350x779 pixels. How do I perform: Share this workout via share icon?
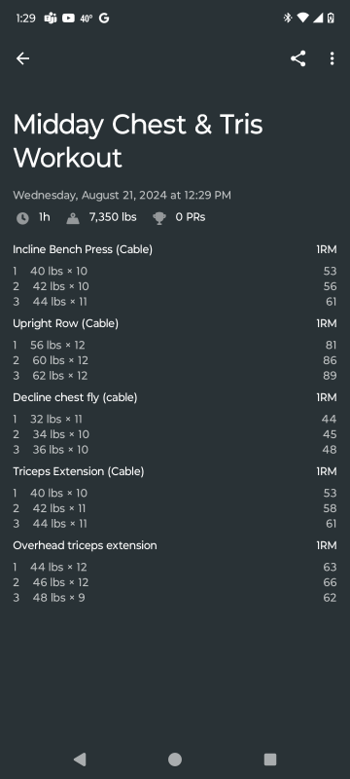coord(297,58)
